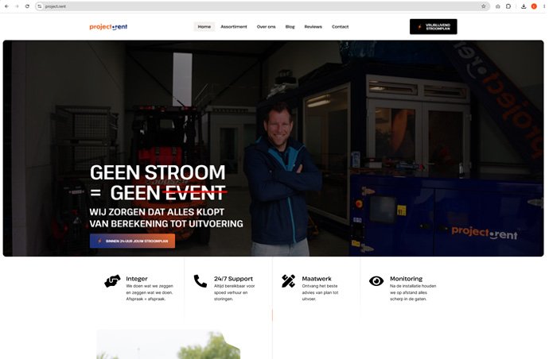Select Reviews in the navigation bar
Image resolution: width=549 pixels, height=359 pixels.
click(313, 26)
